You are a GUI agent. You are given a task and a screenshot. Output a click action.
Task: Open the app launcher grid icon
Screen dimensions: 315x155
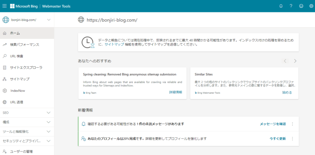tap(4, 6)
